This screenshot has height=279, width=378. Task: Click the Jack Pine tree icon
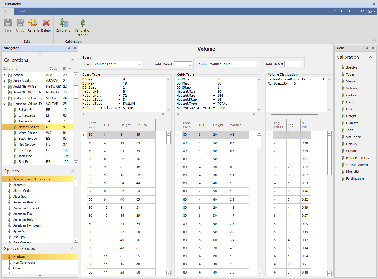[x=15, y=156]
